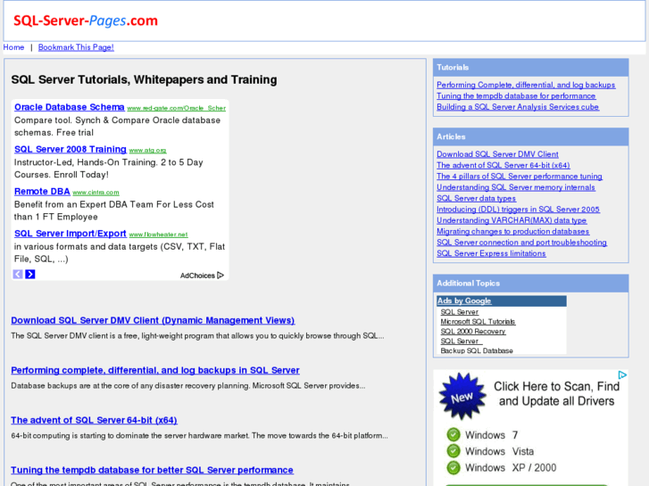Click the SQL-Server-Pages.com site logo
The width and height of the screenshot is (649, 486).
86,21
